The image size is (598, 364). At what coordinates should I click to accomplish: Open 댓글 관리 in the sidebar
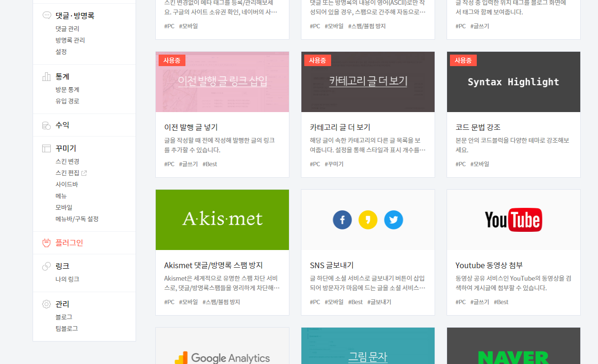(67, 29)
